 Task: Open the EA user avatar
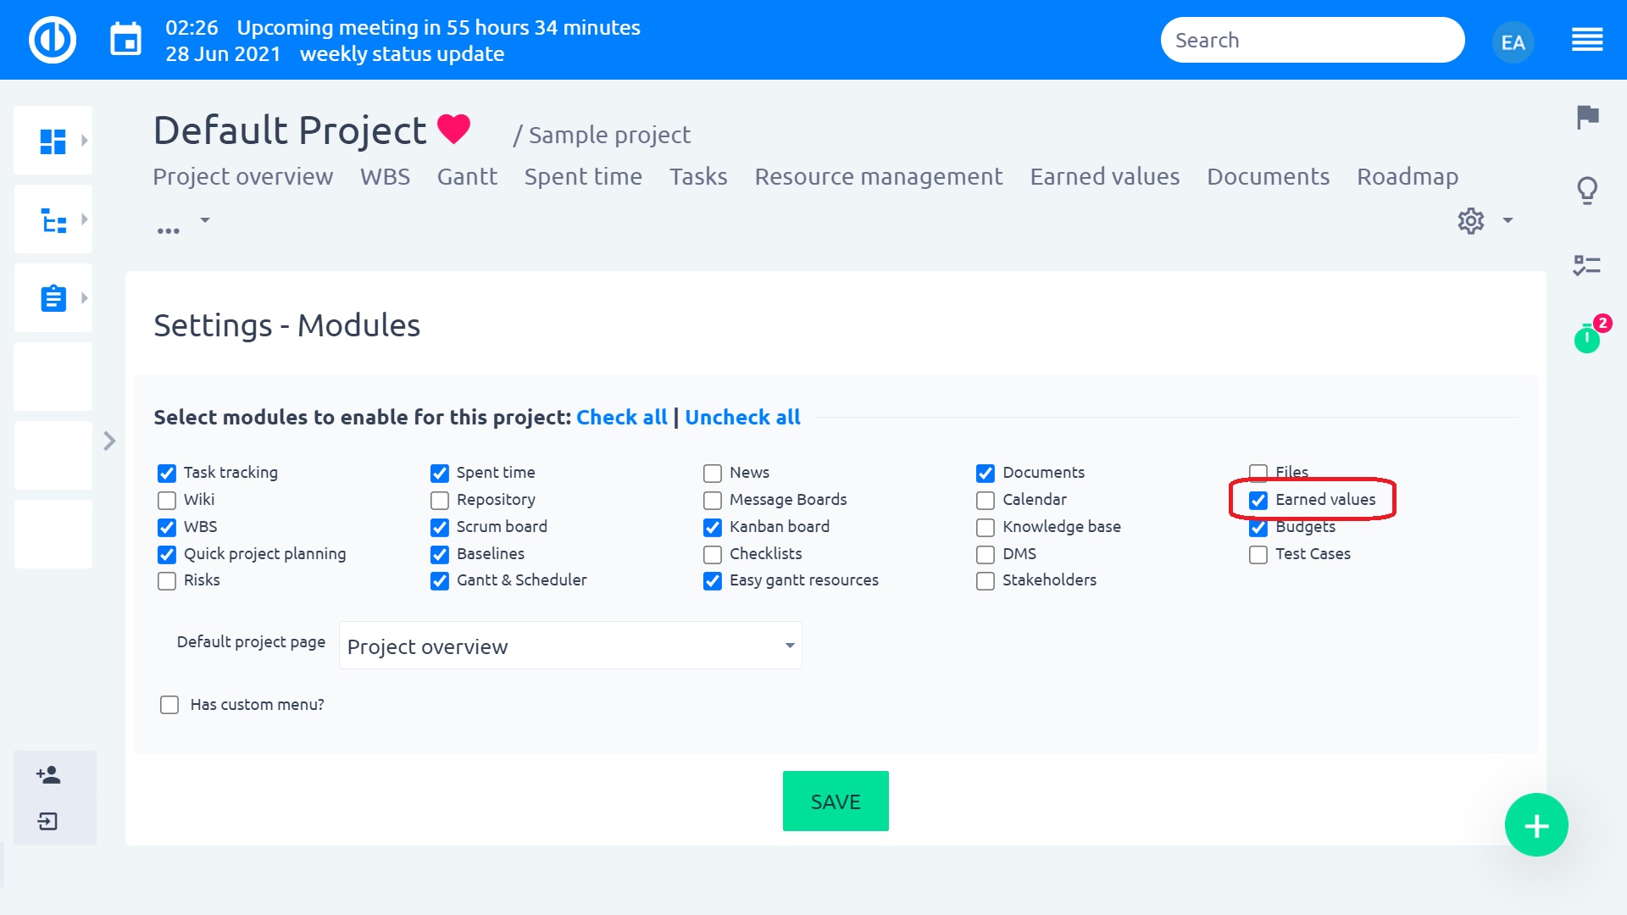click(x=1513, y=42)
